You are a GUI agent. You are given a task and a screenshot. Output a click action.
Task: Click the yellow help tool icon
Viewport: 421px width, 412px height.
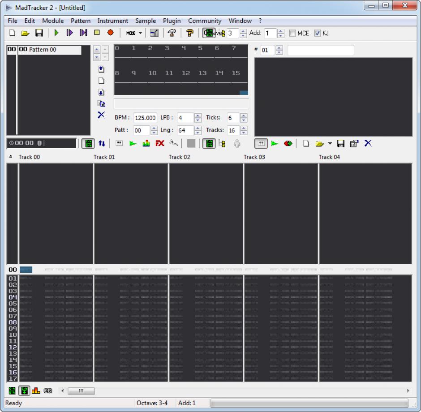pyautogui.click(x=189, y=33)
